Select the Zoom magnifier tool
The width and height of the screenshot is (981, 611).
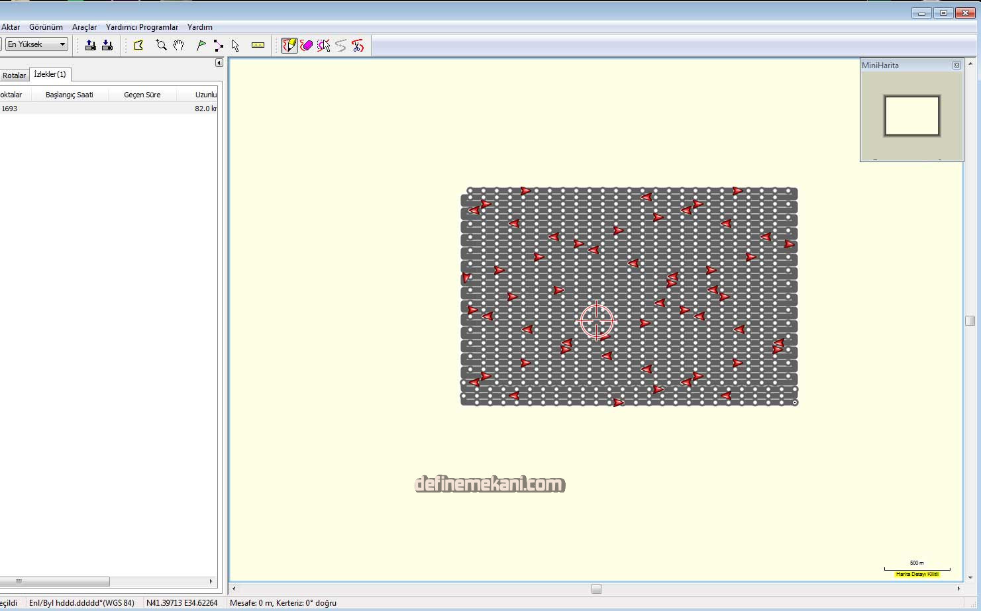161,45
